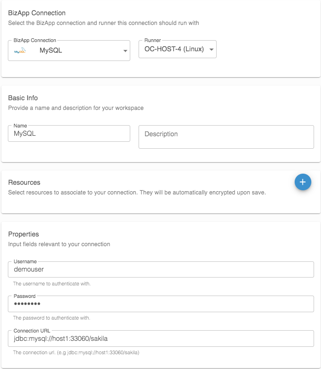The image size is (321, 369).
Task: Click the workspace name and description subtitle
Action: click(76, 108)
